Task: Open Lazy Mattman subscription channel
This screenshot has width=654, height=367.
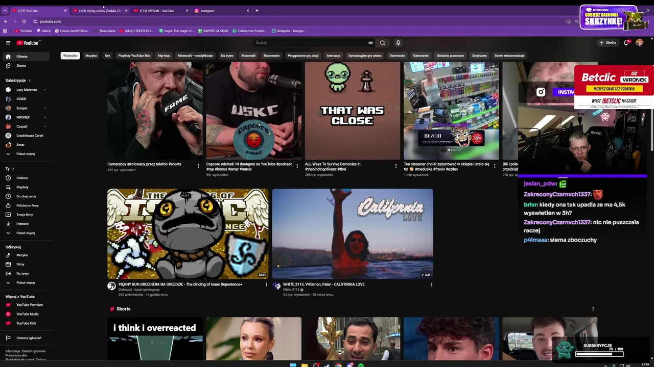Action: point(27,90)
